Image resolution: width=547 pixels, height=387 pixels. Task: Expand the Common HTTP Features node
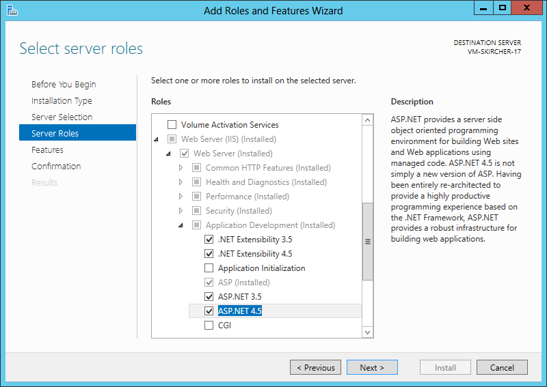pyautogui.click(x=181, y=168)
